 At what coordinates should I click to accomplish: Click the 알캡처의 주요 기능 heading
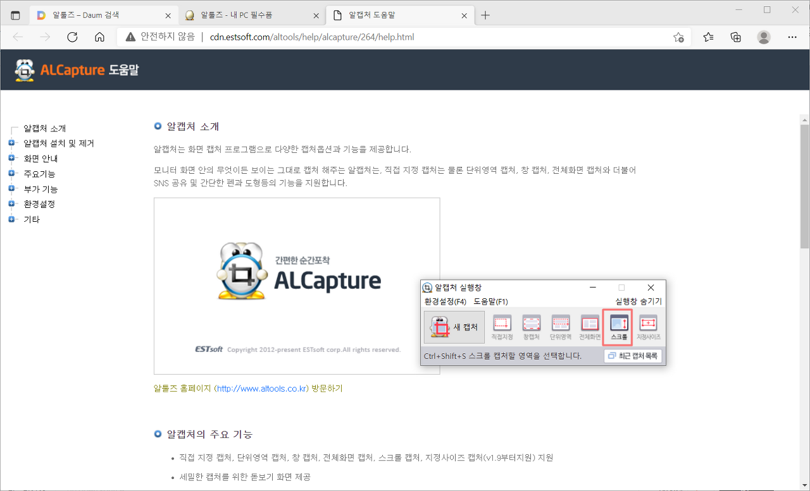(x=209, y=434)
